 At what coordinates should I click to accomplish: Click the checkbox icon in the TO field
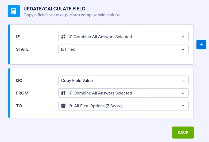click(x=63, y=106)
